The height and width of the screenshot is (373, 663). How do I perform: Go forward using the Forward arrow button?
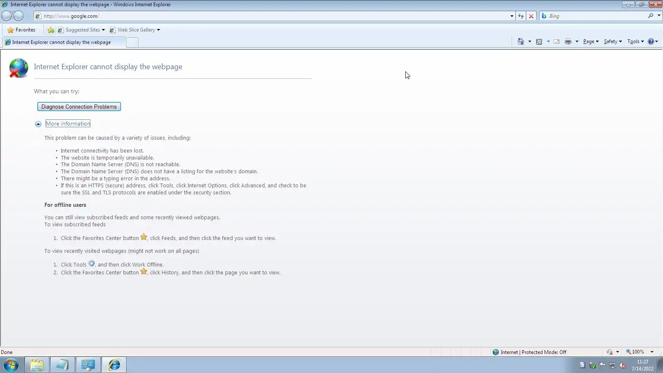pyautogui.click(x=18, y=16)
